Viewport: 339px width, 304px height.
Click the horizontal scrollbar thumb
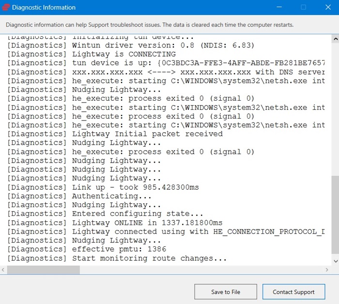coord(43,270)
